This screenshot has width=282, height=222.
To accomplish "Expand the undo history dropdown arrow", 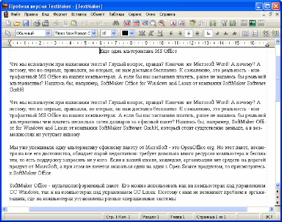I will click(92, 23).
